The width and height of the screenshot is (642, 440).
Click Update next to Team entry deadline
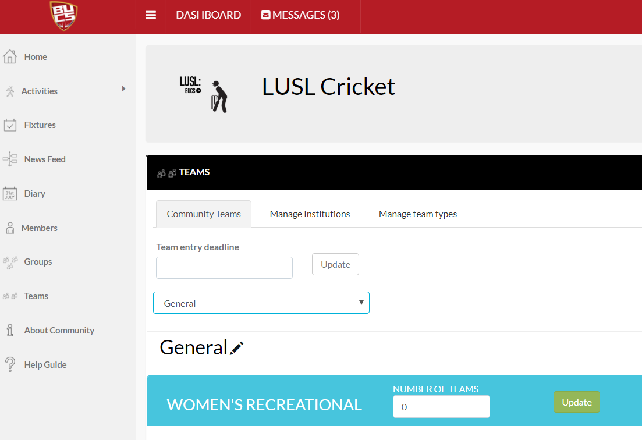[335, 264]
